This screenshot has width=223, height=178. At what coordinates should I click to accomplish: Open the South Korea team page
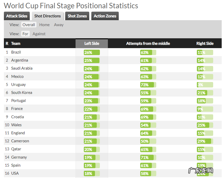click(22, 93)
